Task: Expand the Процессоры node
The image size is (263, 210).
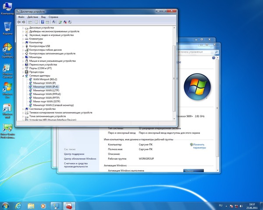Action: pos(23,72)
